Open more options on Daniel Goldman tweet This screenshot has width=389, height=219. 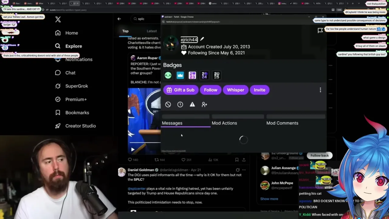click(244, 170)
